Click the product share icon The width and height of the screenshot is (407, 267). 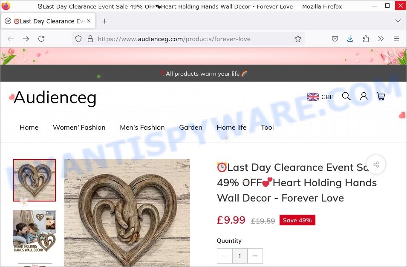(x=375, y=165)
